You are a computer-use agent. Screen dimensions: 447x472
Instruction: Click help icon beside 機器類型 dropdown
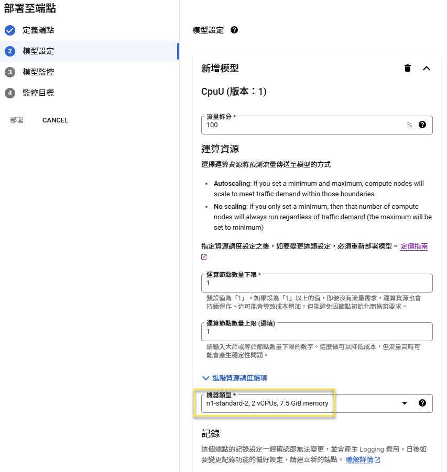point(422,403)
